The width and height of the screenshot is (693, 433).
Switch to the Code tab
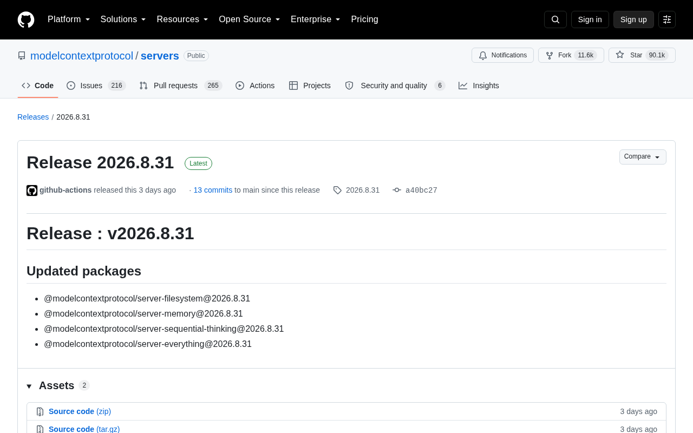pyautogui.click(x=38, y=86)
